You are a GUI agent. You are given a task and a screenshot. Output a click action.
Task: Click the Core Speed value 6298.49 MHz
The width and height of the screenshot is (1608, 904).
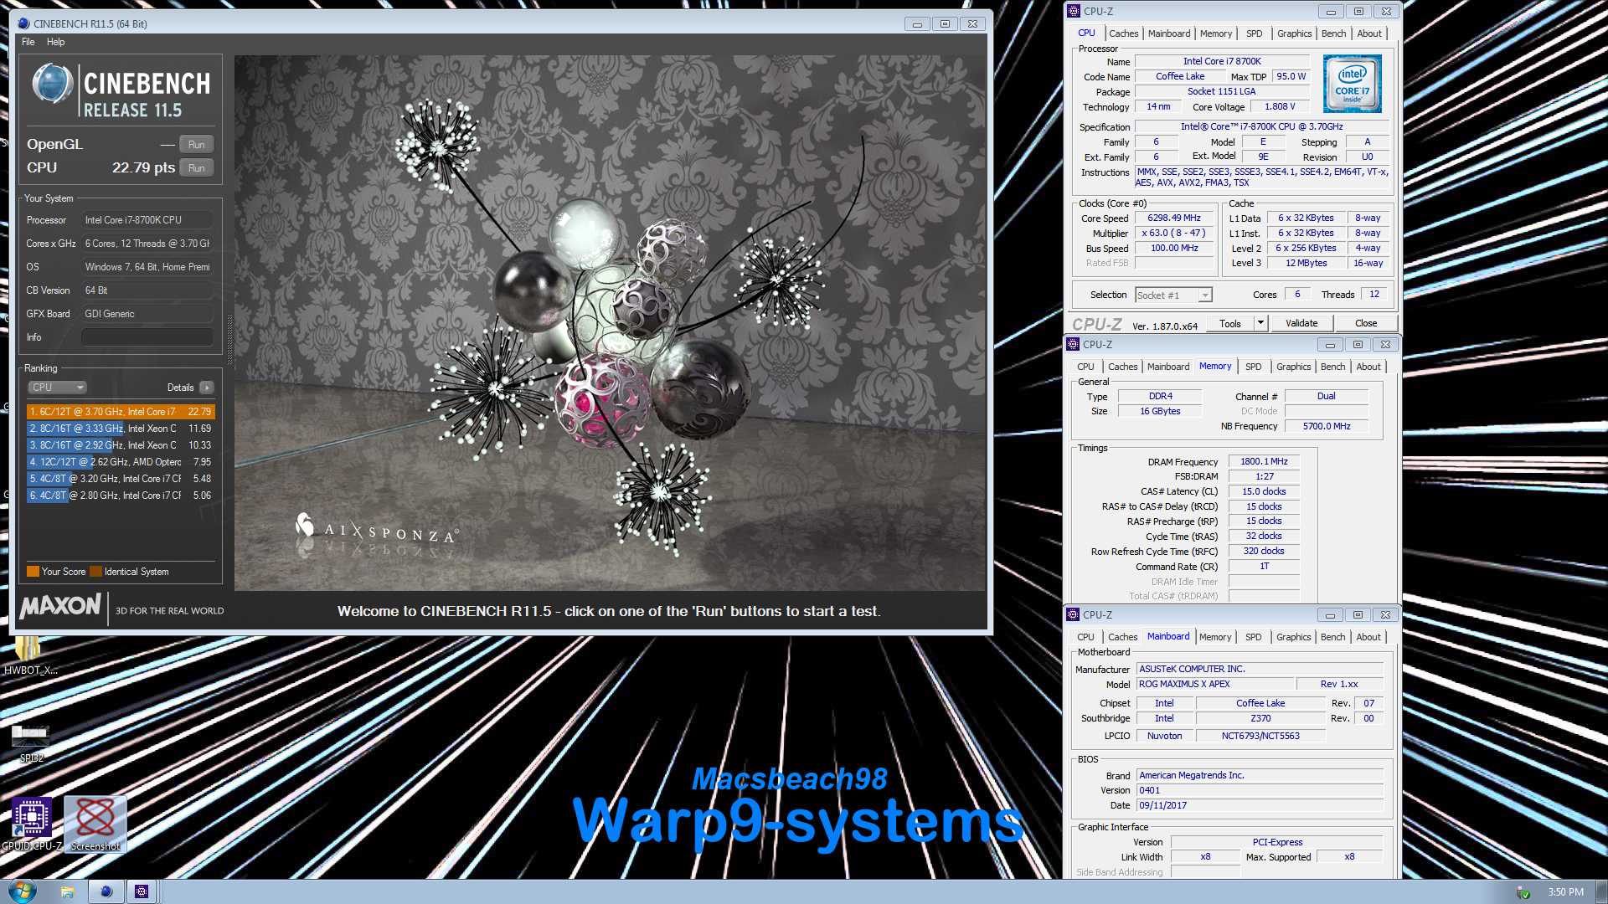point(1174,218)
